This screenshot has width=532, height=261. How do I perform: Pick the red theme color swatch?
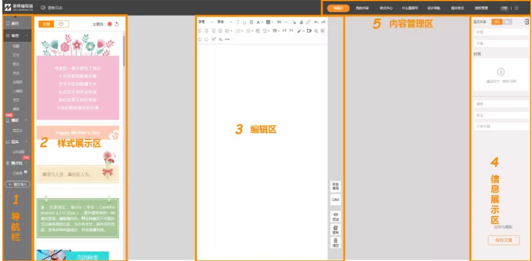110,24
